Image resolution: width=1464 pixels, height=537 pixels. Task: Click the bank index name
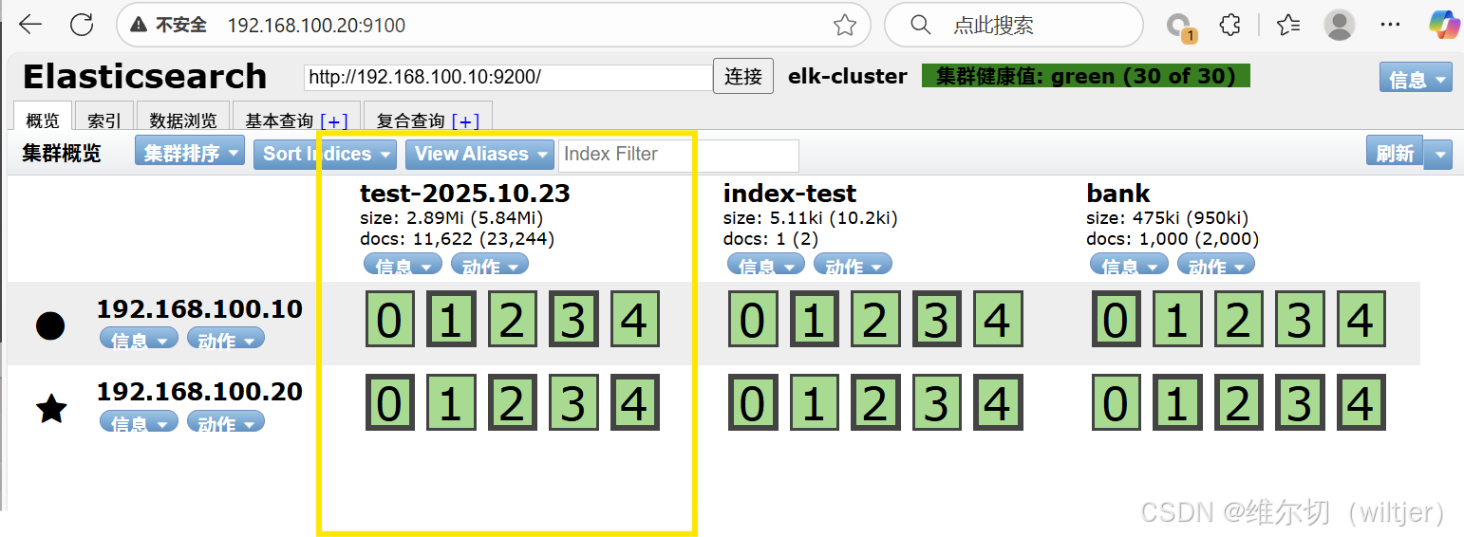1117,194
